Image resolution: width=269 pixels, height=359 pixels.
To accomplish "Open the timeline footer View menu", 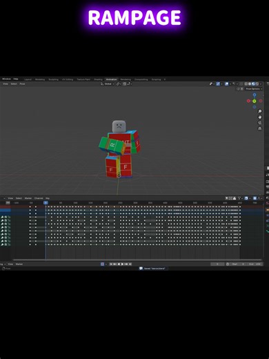I will click(x=10, y=264).
